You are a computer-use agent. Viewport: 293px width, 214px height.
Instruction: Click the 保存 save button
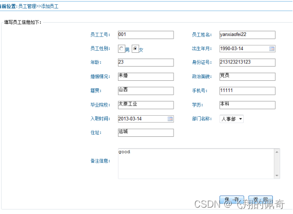(232, 200)
